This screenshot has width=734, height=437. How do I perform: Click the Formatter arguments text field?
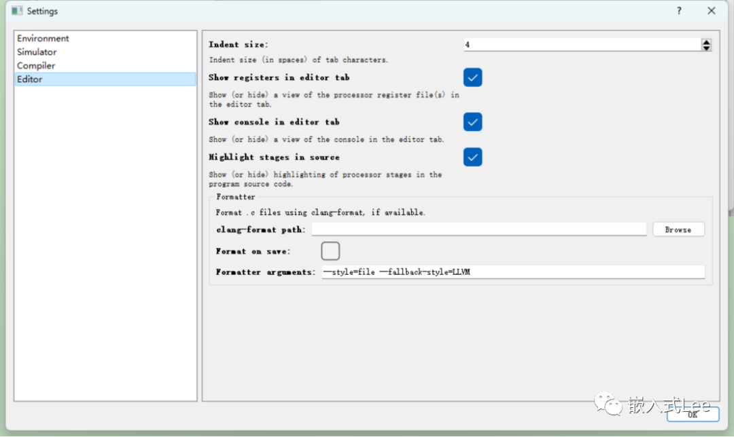pos(513,272)
